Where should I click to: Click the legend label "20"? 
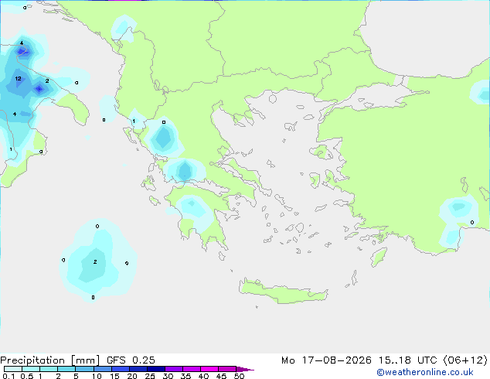tap(132, 376)
